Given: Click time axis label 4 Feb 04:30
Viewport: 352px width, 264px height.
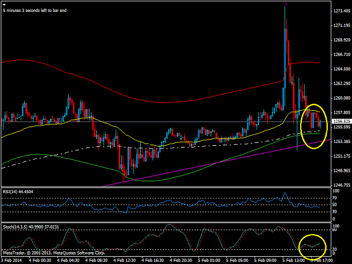Looking at the screenshot, I should tap(68, 261).
